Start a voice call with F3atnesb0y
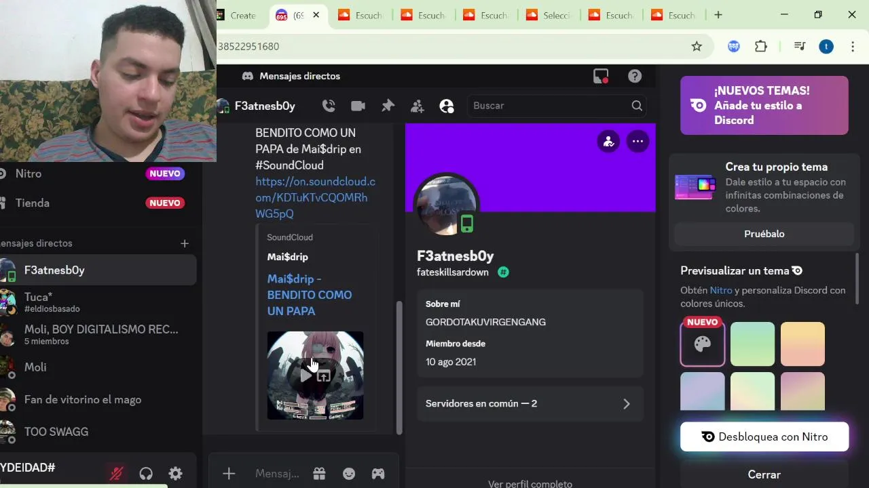 point(329,106)
